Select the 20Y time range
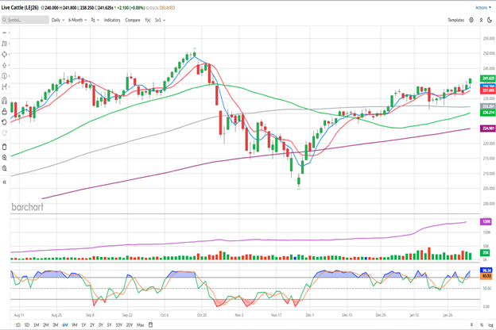The width and height of the screenshot is (496, 330). [x=130, y=324]
